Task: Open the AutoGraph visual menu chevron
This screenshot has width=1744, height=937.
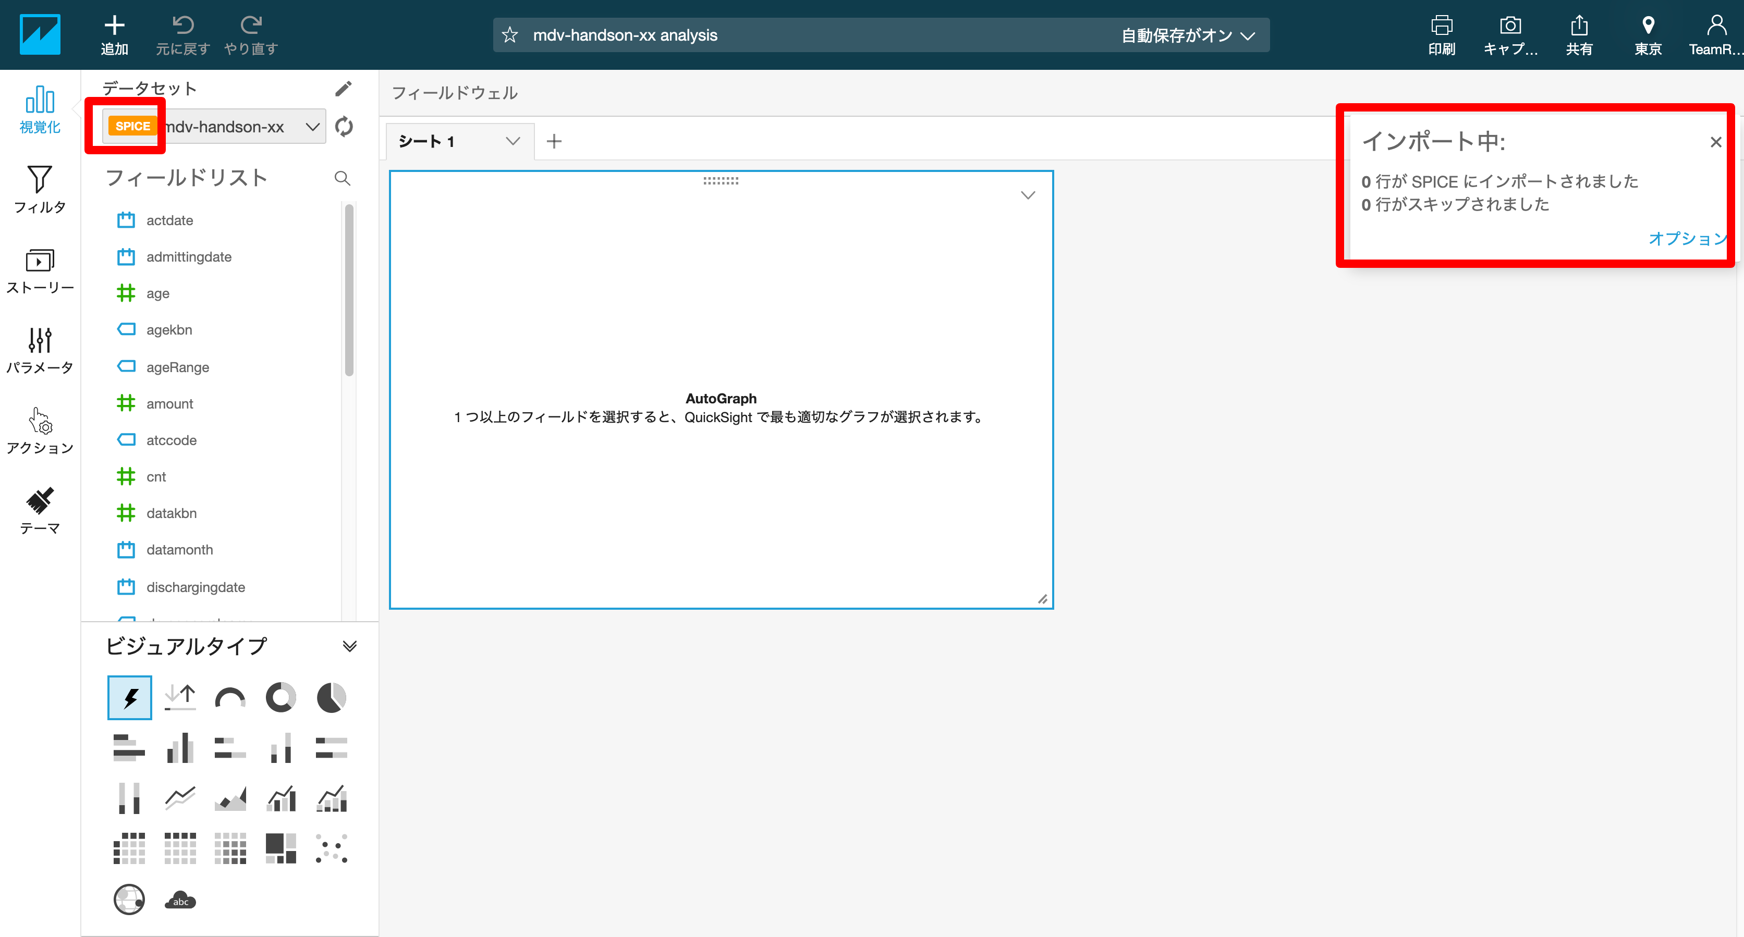Action: click(1028, 195)
